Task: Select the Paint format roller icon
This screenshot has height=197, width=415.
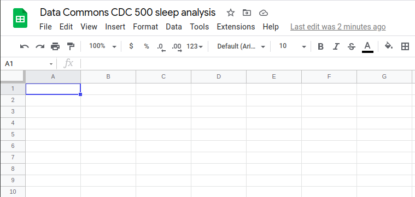Action: 71,46
